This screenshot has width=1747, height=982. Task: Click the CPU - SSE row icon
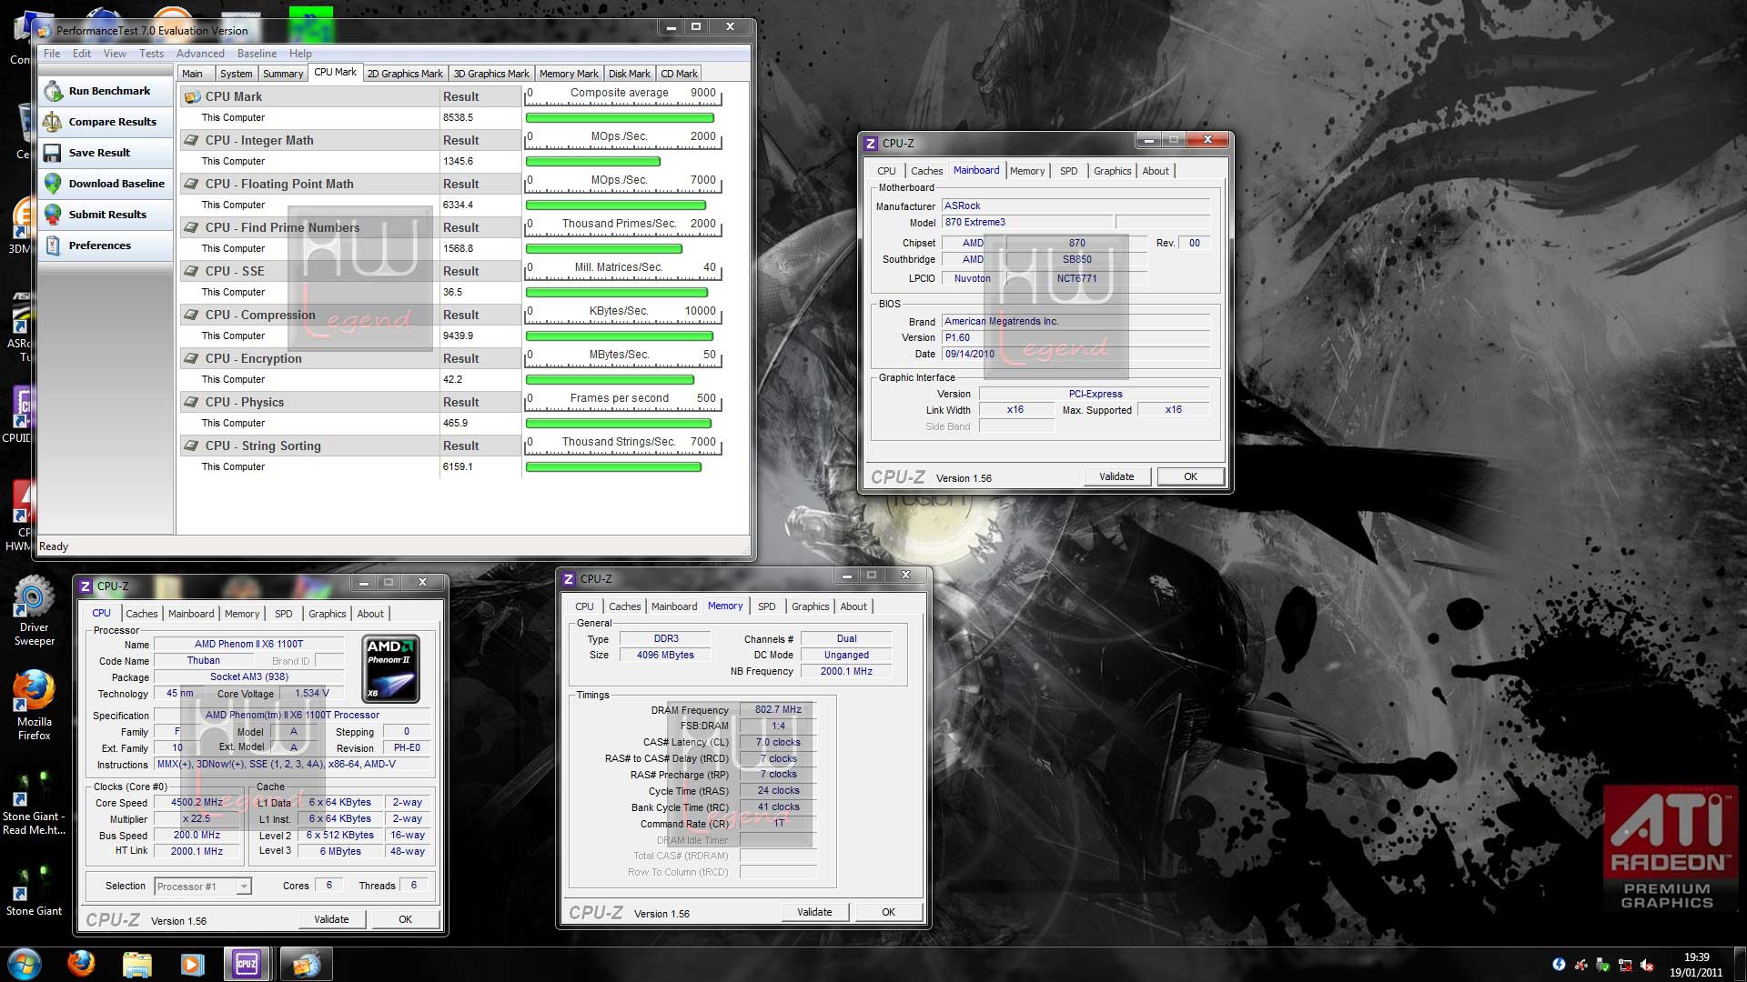coord(192,271)
